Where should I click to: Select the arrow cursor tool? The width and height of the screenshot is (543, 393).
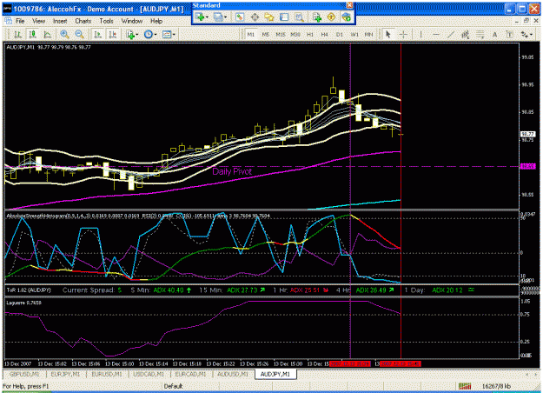[x=387, y=34]
